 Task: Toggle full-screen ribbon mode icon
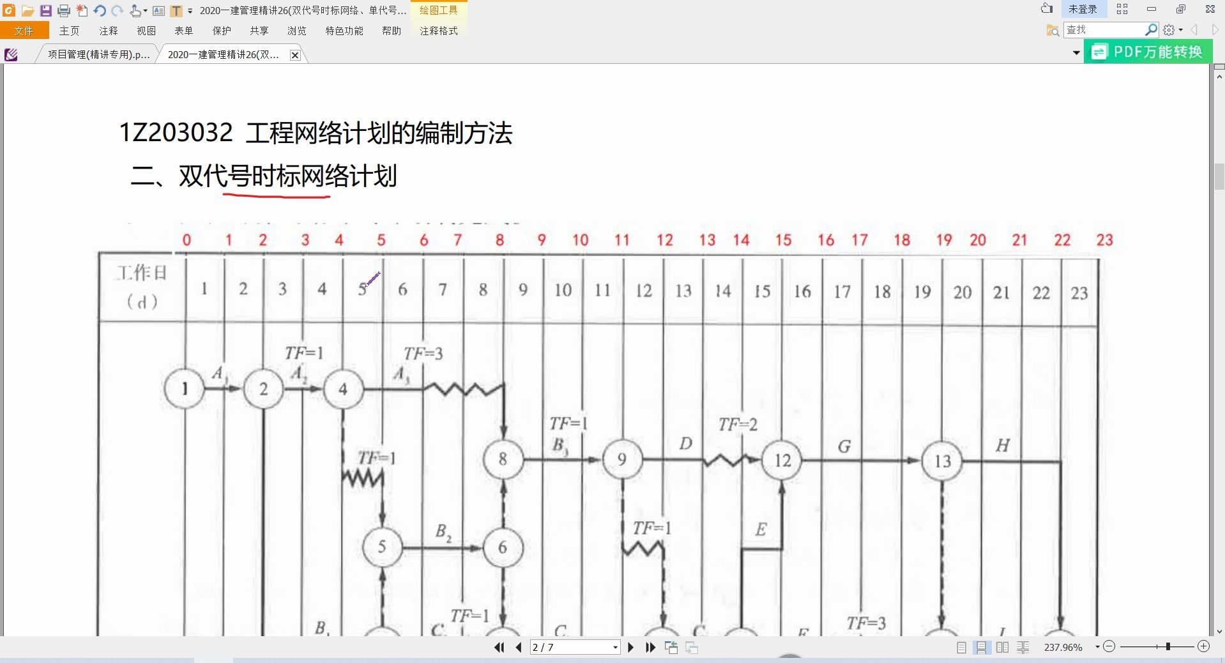click(1122, 9)
